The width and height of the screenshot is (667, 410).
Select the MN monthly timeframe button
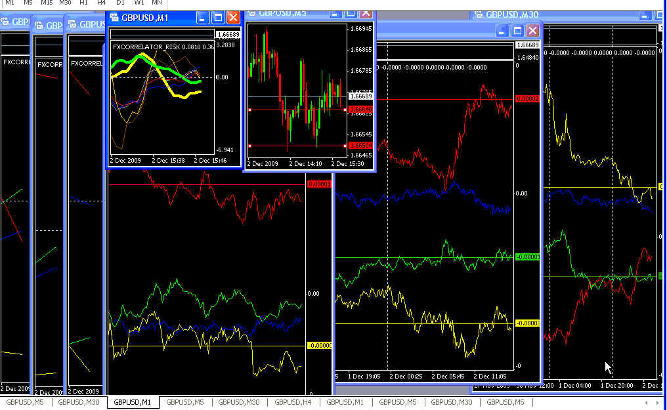click(x=156, y=3)
